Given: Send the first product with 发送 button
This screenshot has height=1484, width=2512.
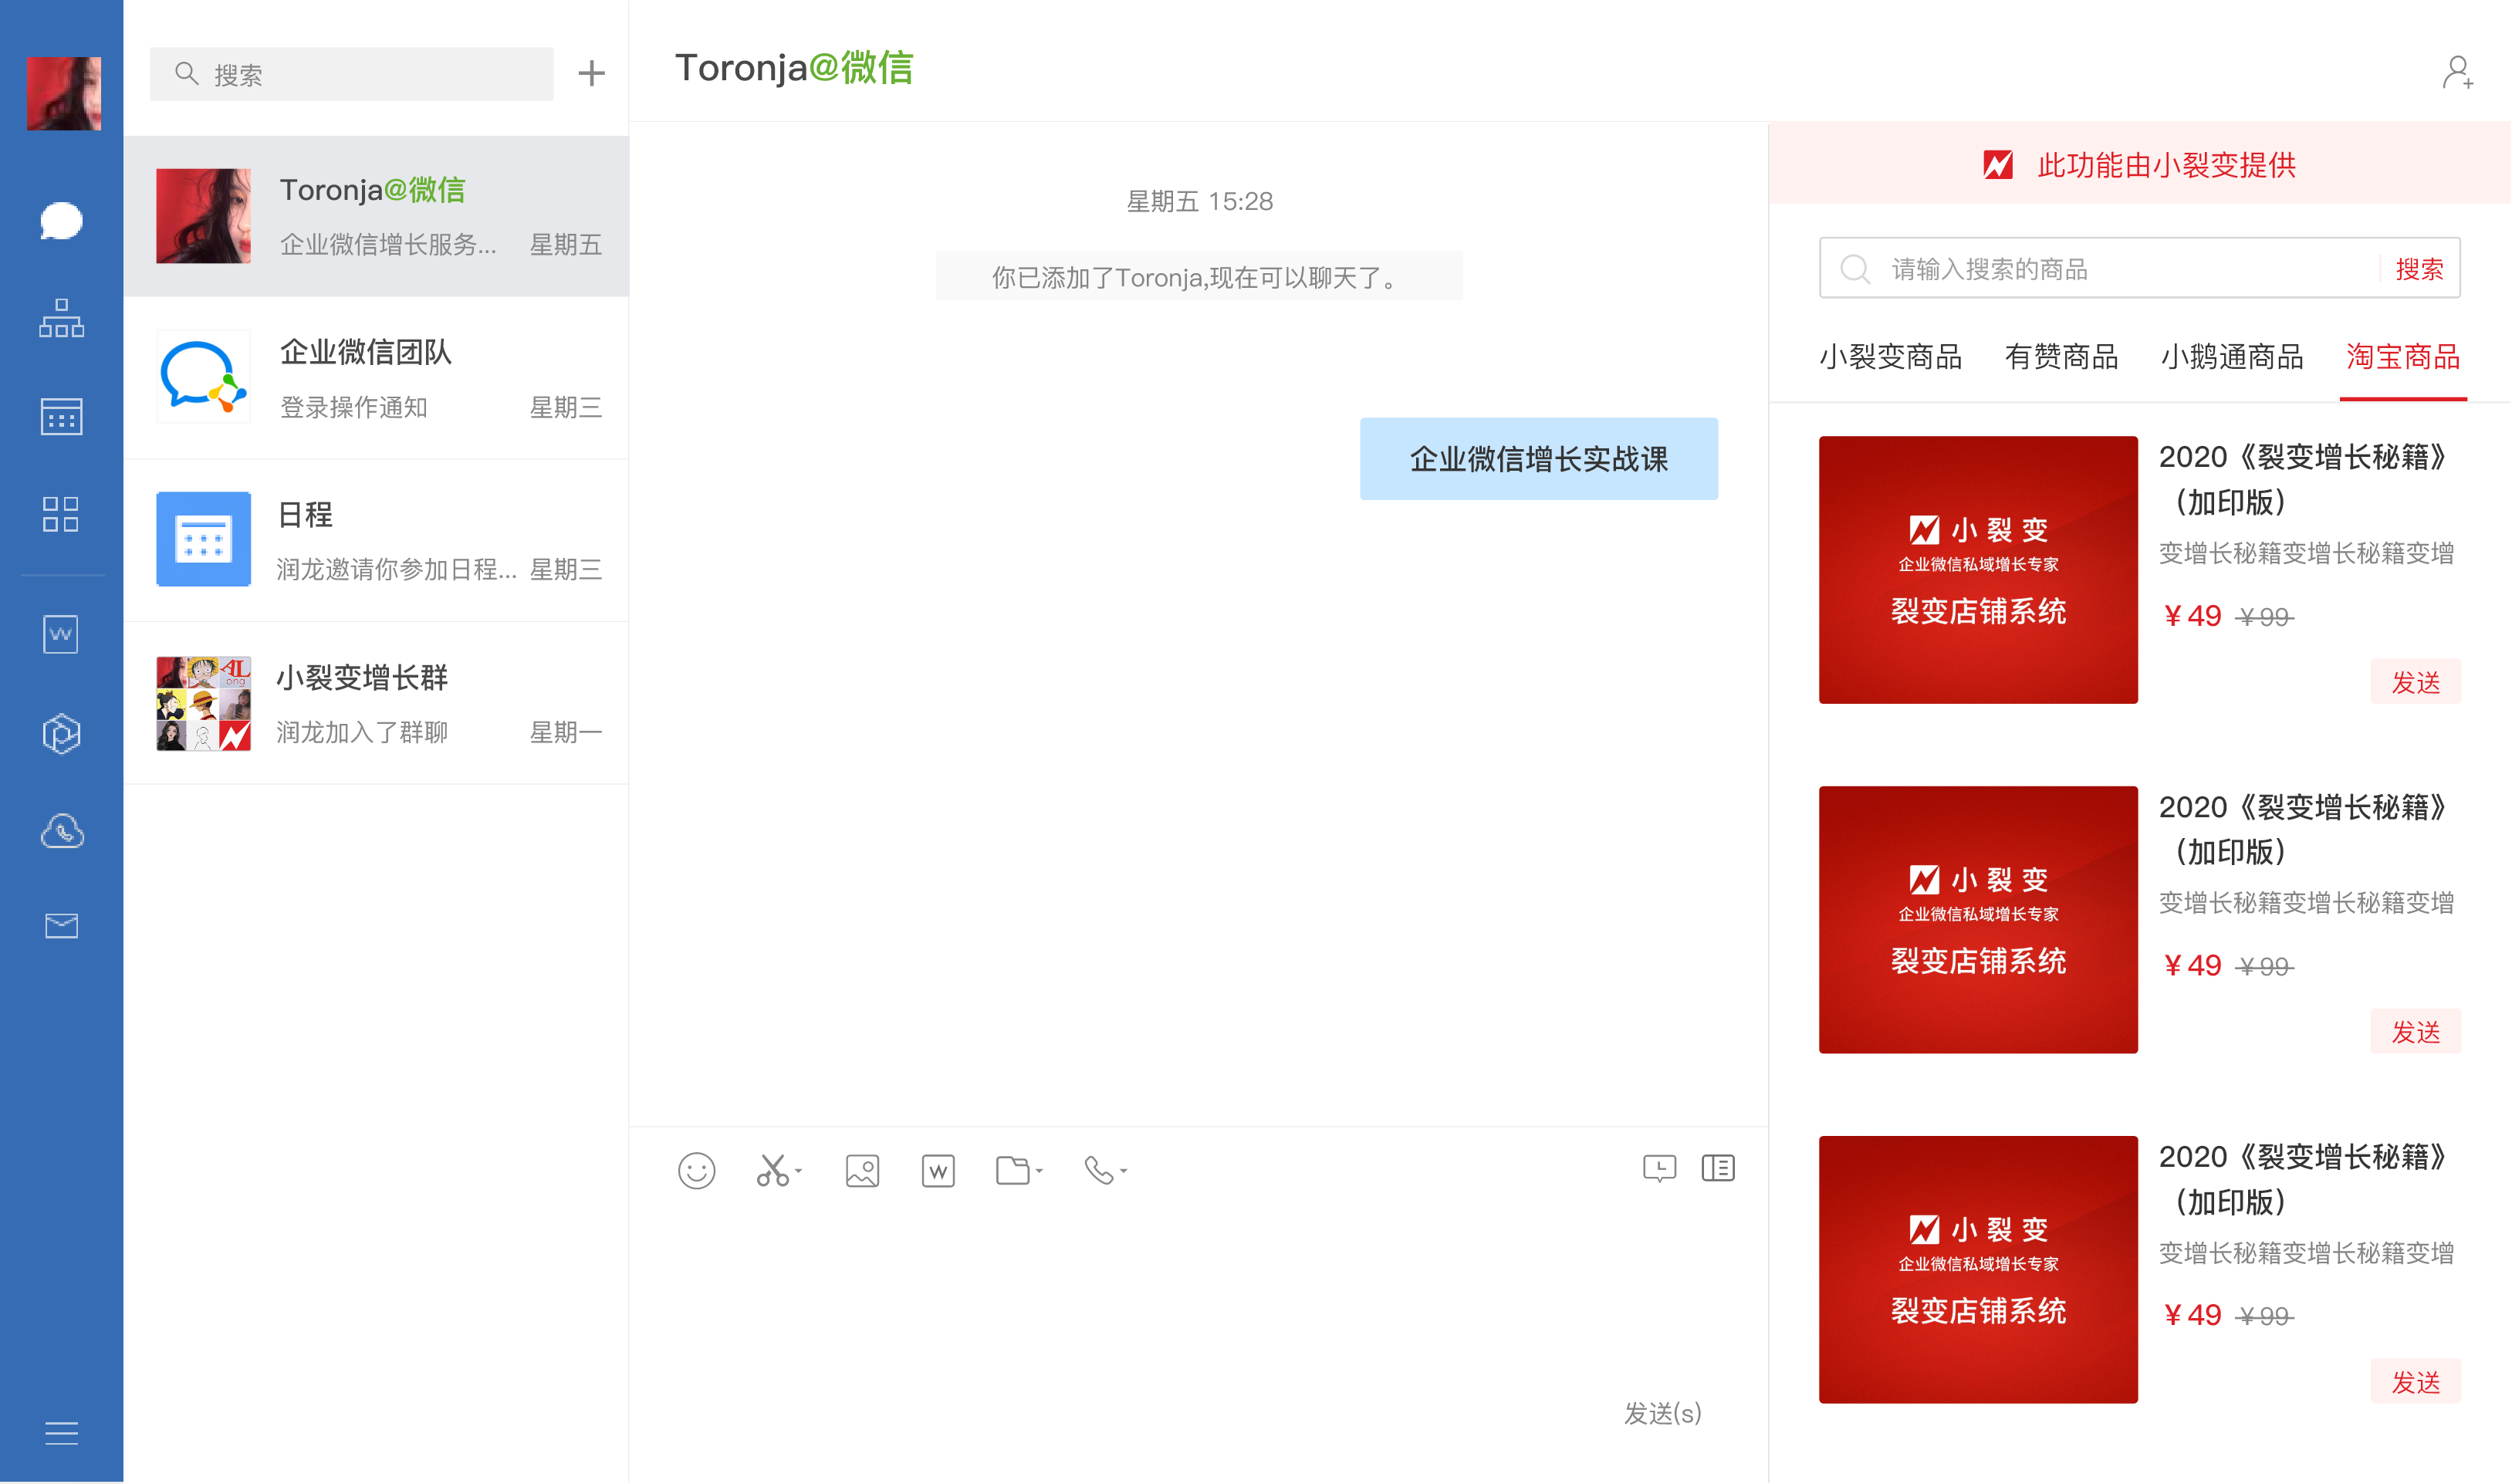Looking at the screenshot, I should [x=2416, y=682].
